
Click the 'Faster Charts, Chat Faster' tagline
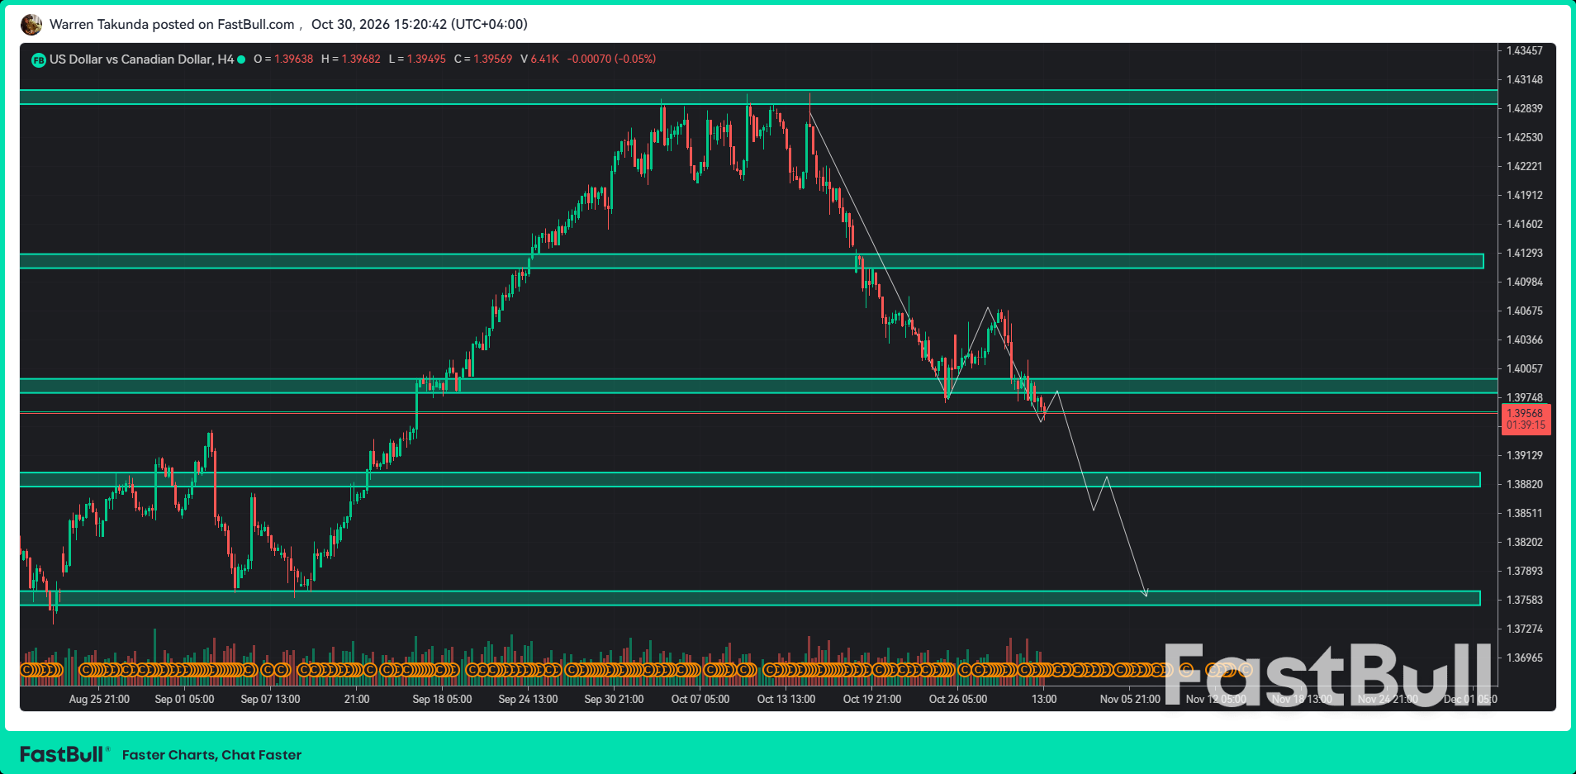point(211,755)
